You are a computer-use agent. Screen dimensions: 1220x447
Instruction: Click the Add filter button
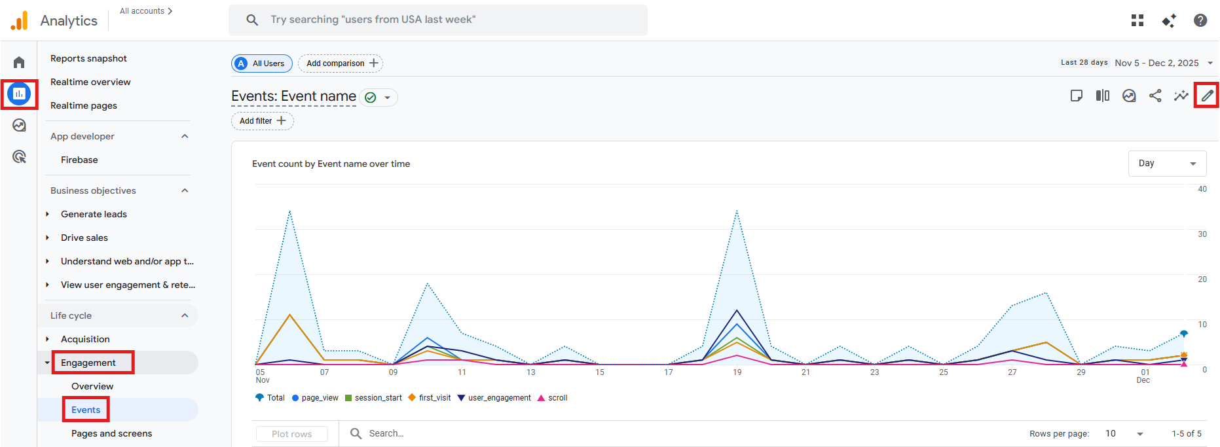pos(263,121)
